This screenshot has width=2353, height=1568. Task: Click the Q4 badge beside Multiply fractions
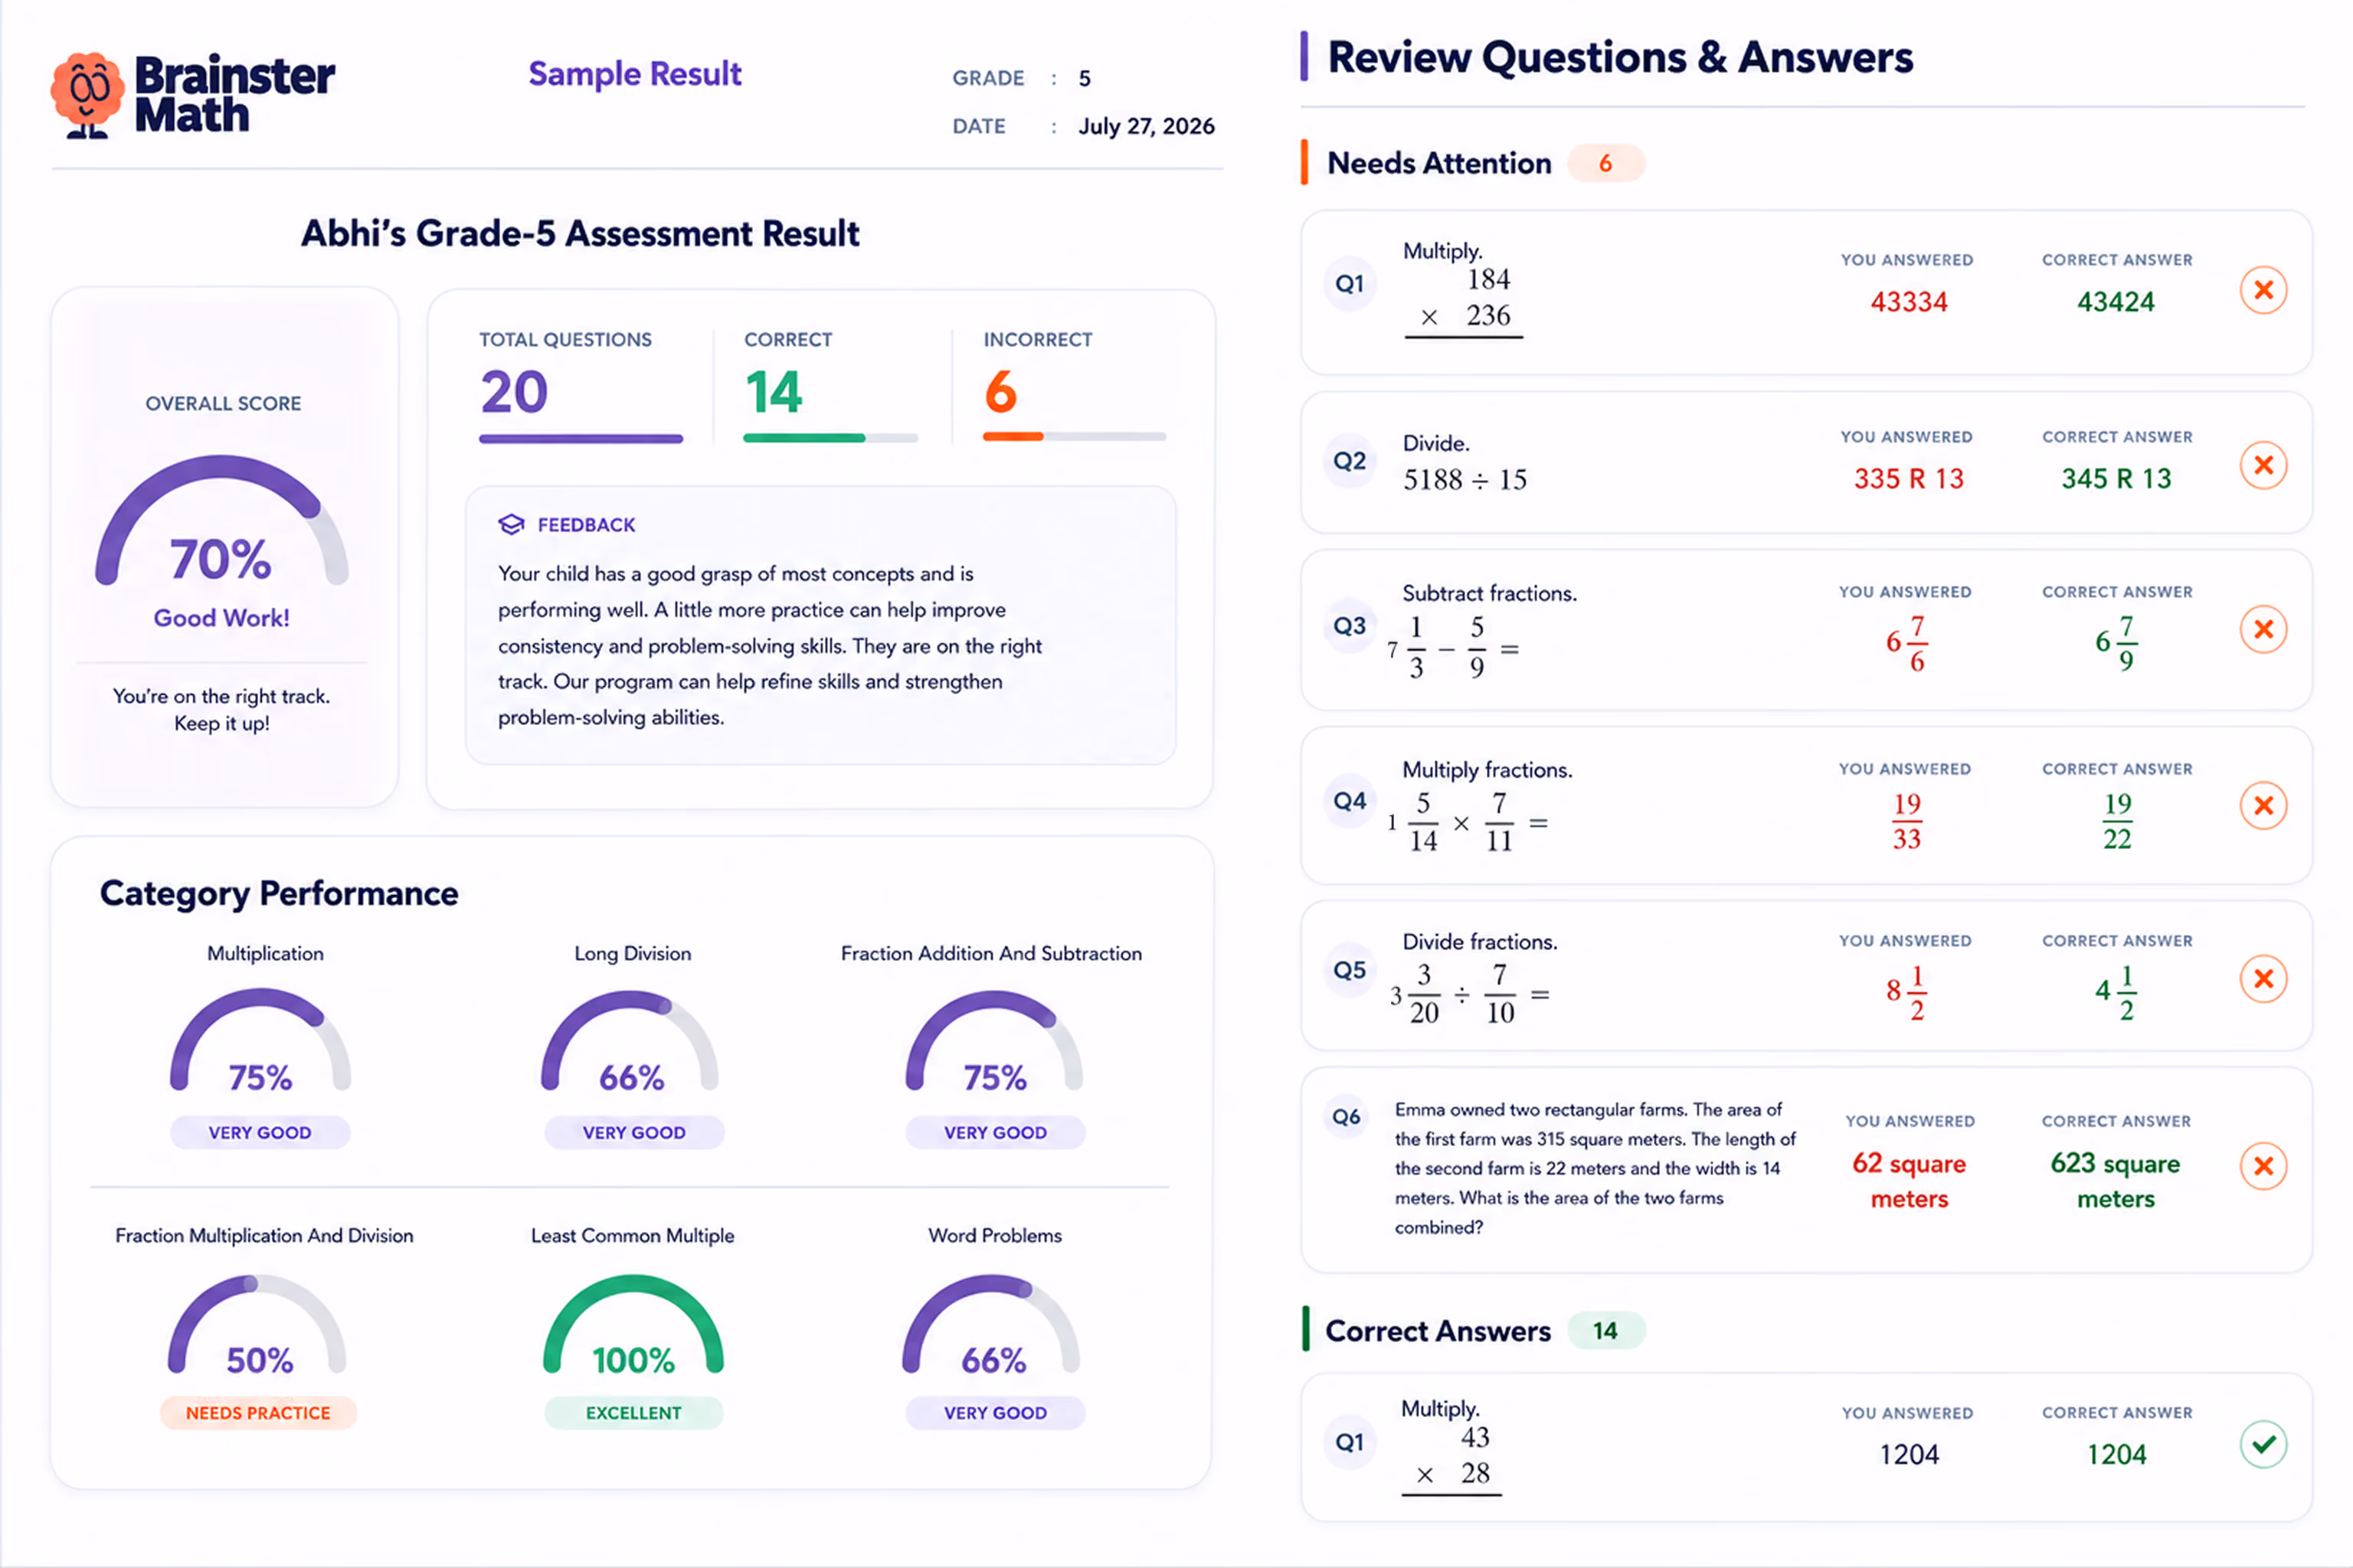click(x=1350, y=801)
